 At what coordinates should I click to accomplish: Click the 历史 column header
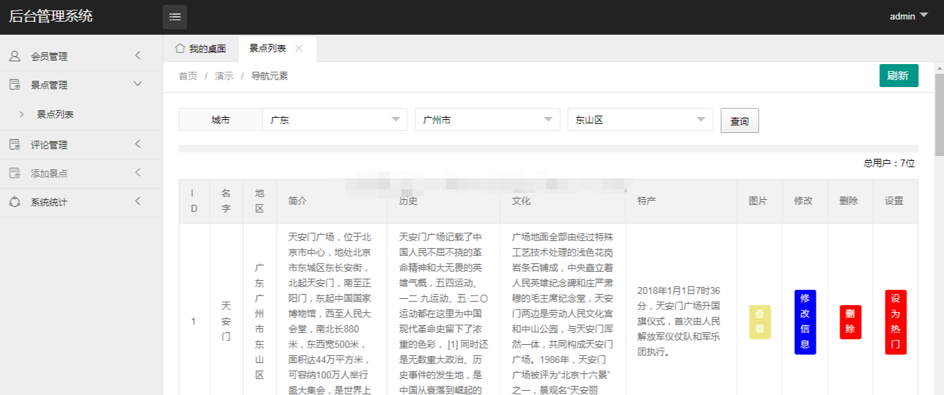(444, 201)
